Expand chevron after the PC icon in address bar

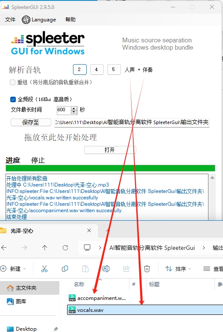click(100, 248)
